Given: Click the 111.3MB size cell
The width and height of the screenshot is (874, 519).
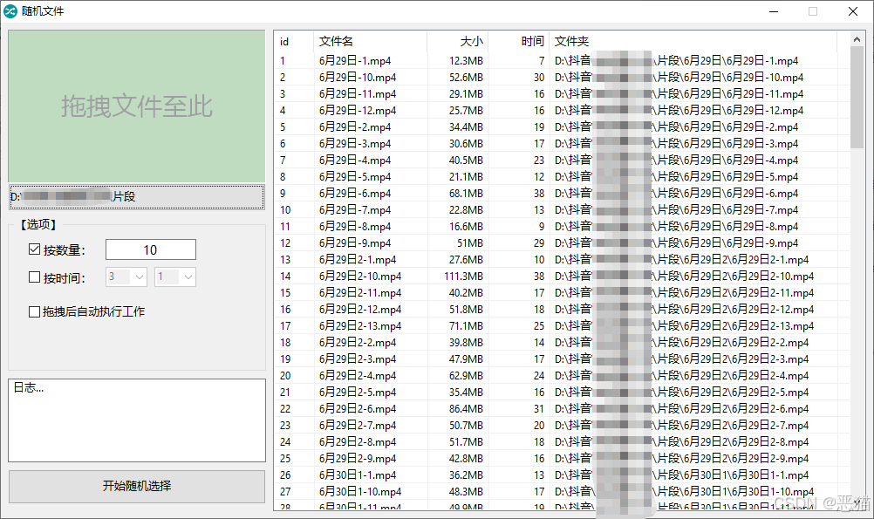Looking at the screenshot, I should [x=464, y=277].
